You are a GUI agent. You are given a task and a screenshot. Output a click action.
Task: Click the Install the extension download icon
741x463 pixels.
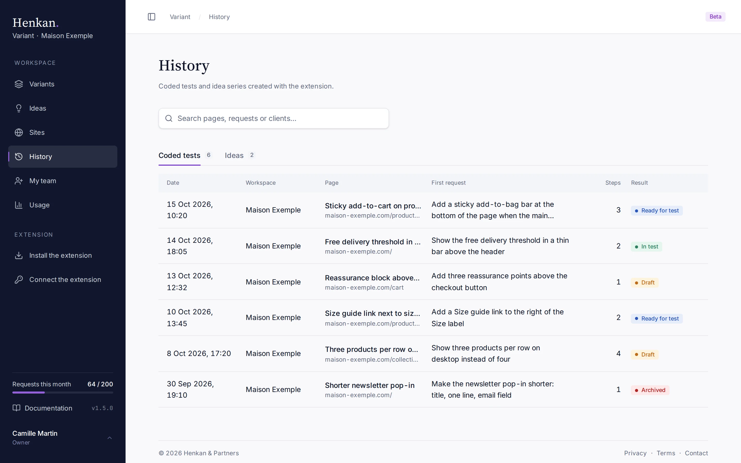coord(19,255)
